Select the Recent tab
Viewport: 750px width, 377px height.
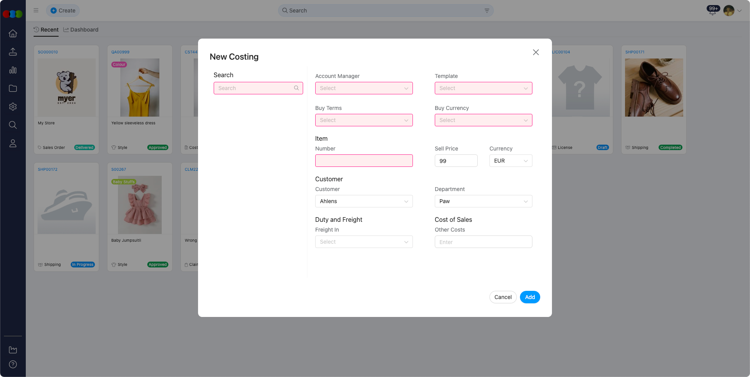click(46, 30)
